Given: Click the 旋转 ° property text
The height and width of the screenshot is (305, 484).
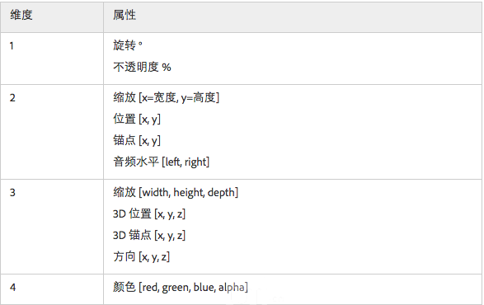Looking at the screenshot, I should (x=128, y=45).
